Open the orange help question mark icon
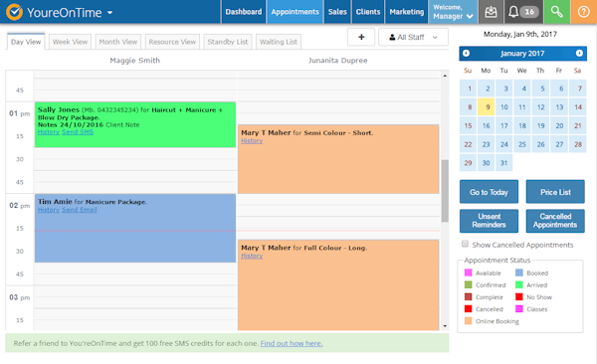This screenshot has width=597, height=364. pos(583,12)
